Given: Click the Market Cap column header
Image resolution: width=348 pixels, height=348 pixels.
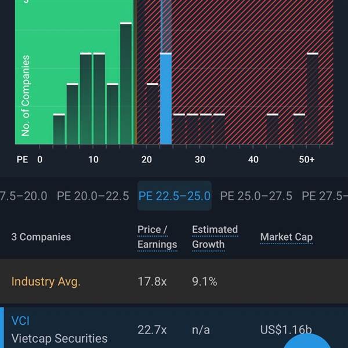Looking at the screenshot, I should pyautogui.click(x=287, y=237).
